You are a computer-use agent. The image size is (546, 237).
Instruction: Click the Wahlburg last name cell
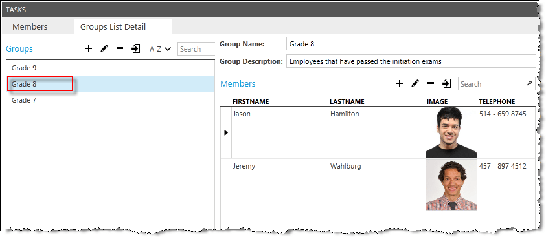[377, 185]
